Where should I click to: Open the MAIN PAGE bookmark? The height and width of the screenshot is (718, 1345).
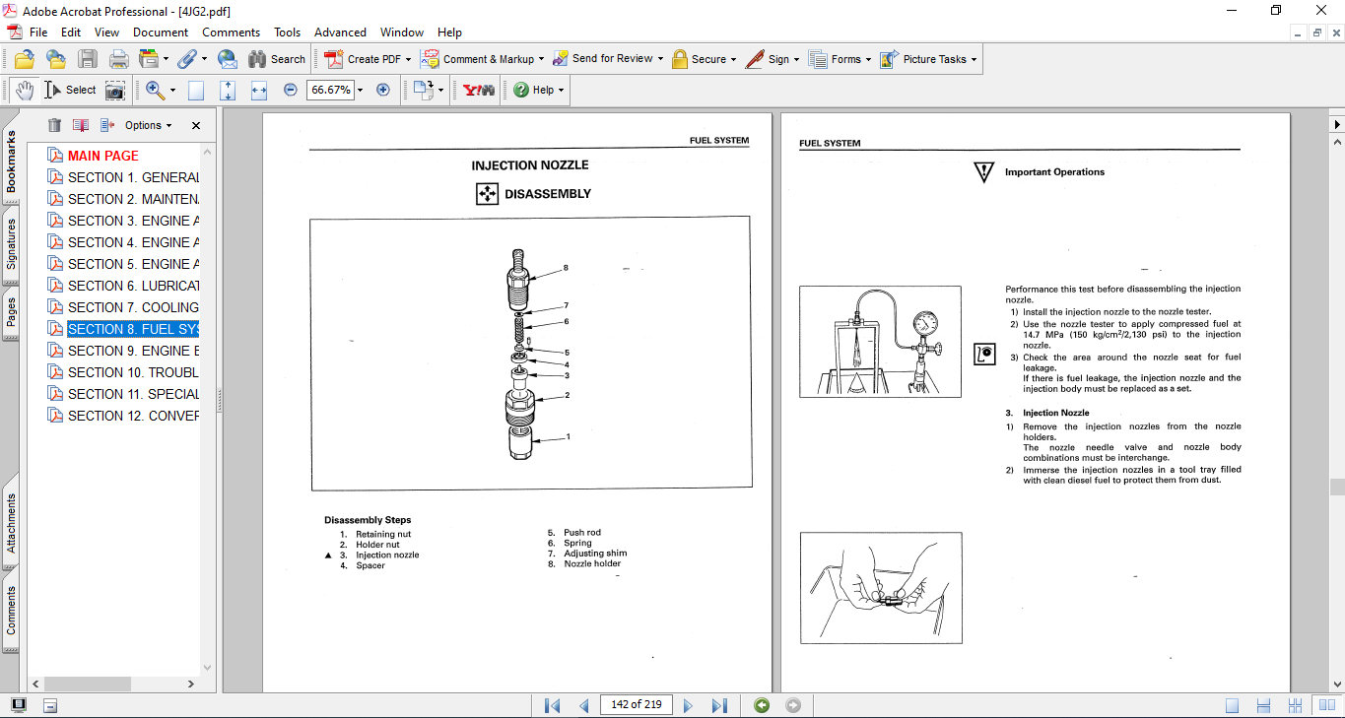(102, 156)
